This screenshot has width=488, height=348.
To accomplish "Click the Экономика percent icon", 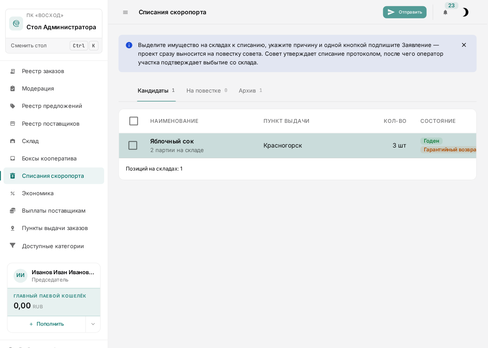I will pos(13,193).
